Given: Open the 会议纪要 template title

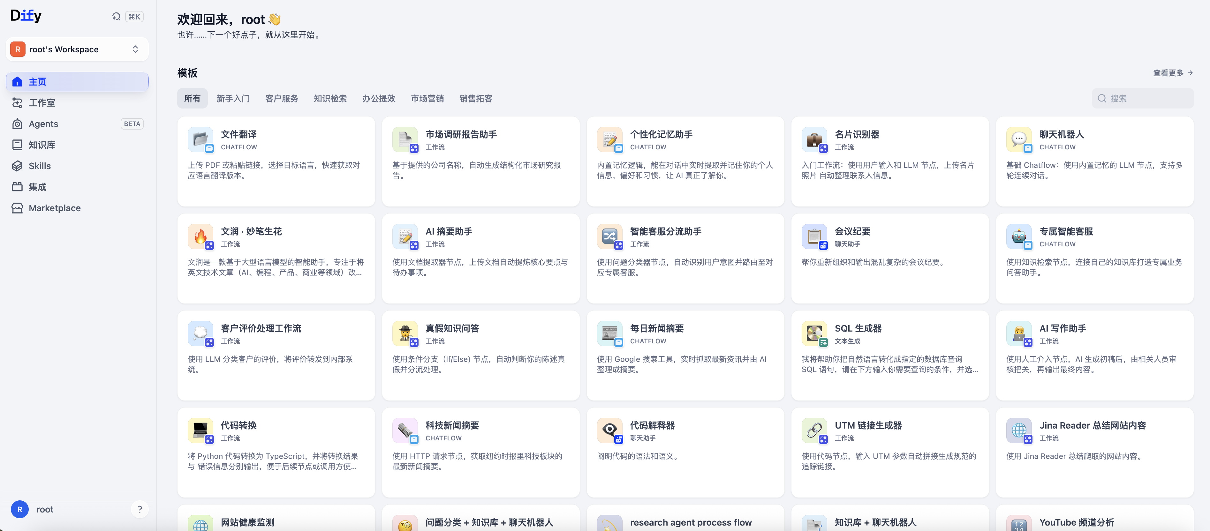Looking at the screenshot, I should pyautogui.click(x=852, y=231).
